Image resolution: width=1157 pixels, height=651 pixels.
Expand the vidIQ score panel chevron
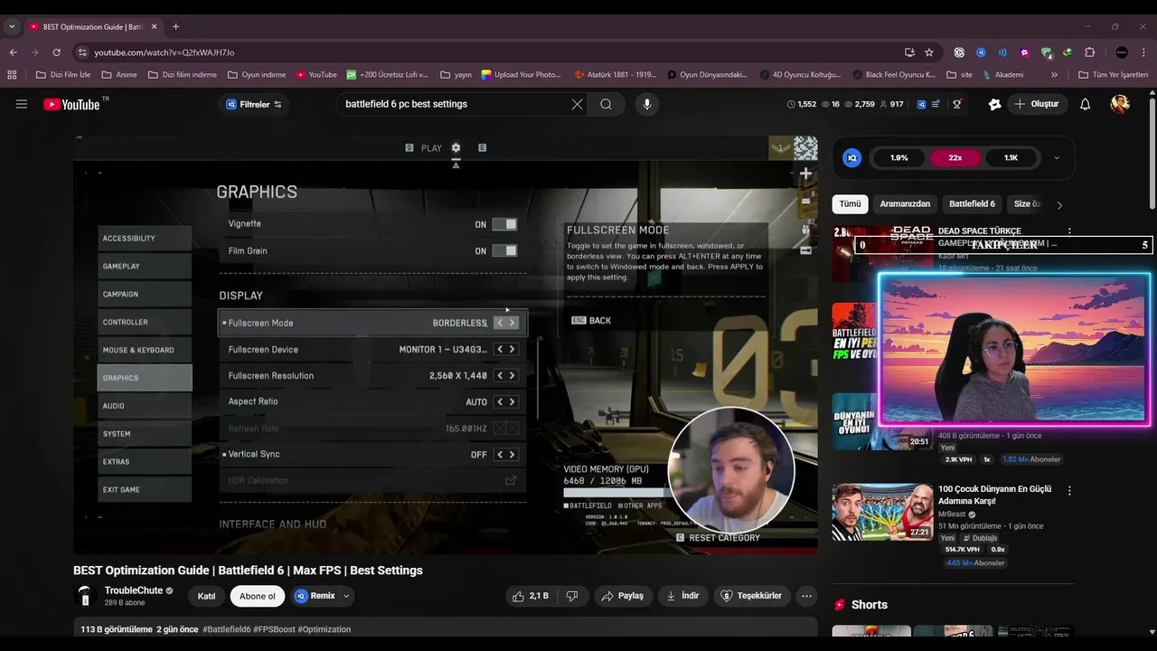point(1057,157)
